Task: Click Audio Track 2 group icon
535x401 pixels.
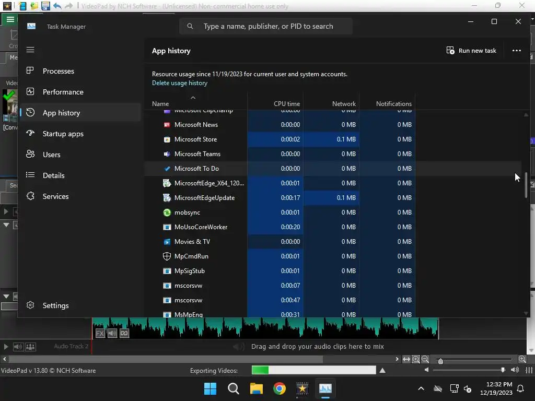Action: [30, 347]
